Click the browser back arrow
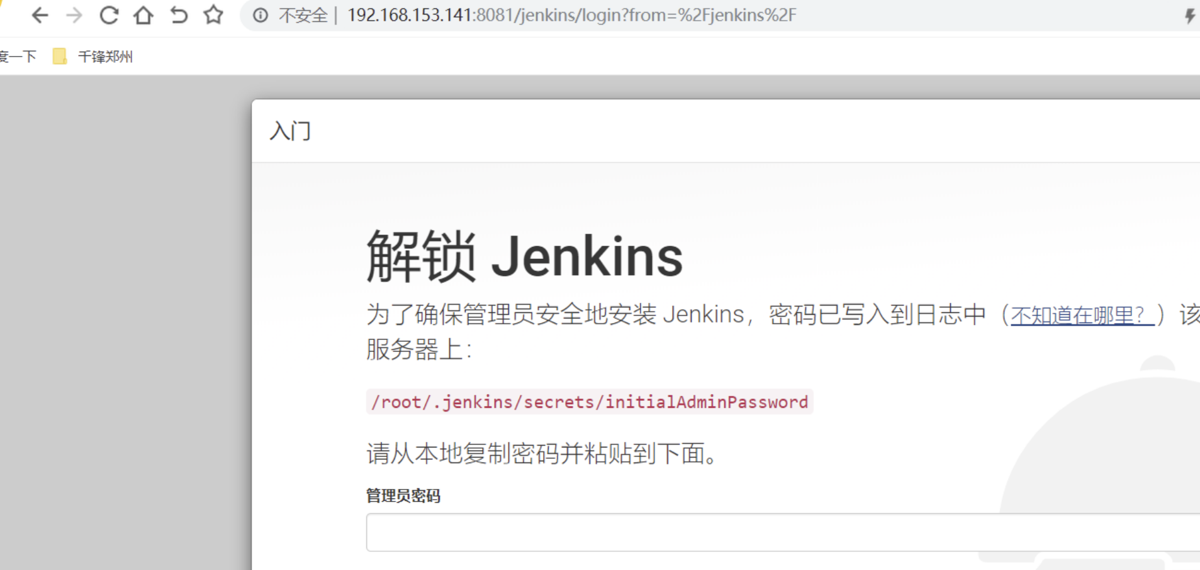This screenshot has width=1200, height=570. point(40,15)
